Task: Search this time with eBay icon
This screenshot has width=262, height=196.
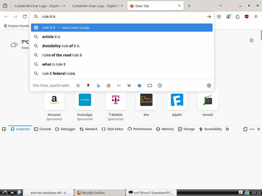Action: tap(119, 85)
